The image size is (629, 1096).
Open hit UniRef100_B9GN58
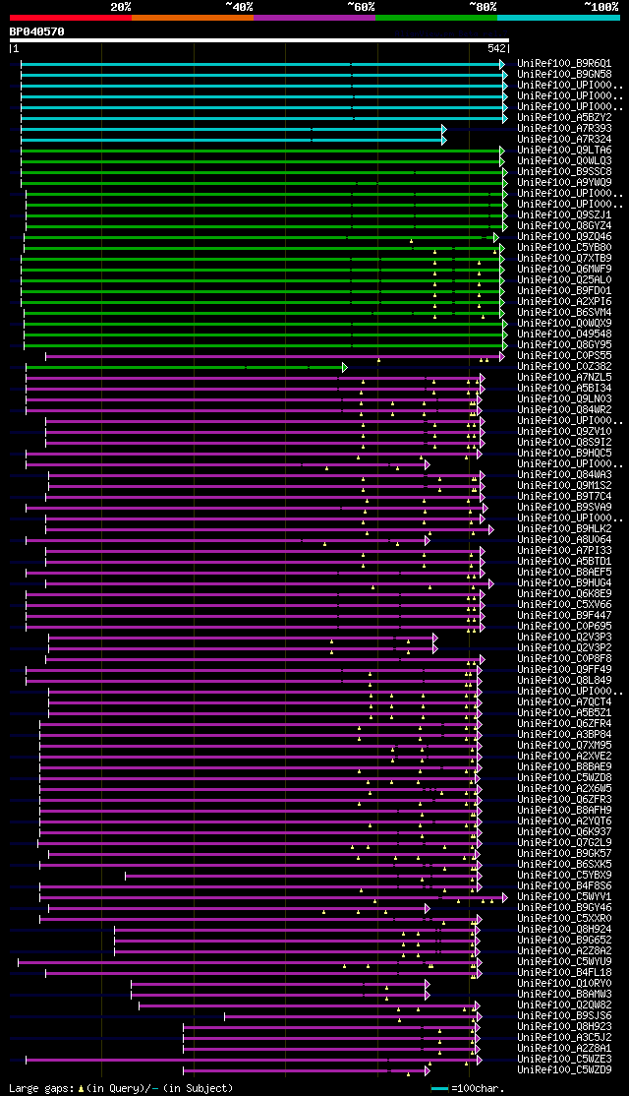click(x=565, y=74)
